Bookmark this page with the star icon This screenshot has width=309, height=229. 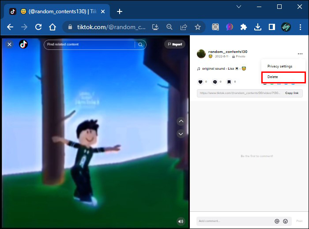(198, 27)
